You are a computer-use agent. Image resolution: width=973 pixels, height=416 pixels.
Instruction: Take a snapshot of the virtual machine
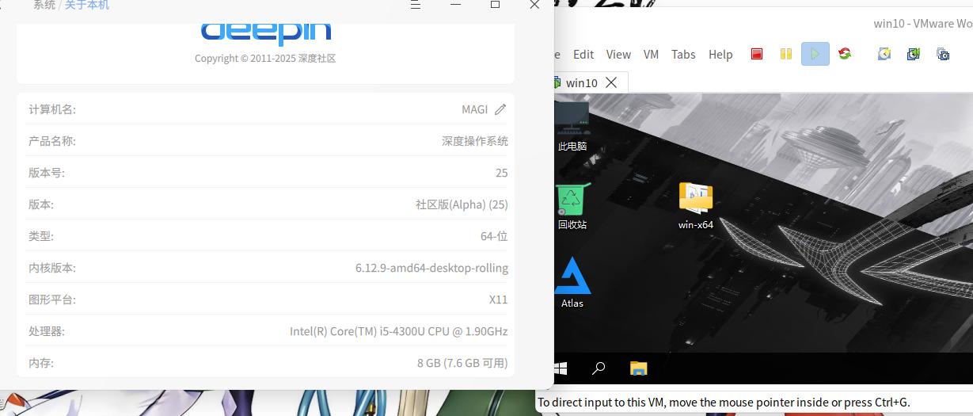tap(884, 54)
